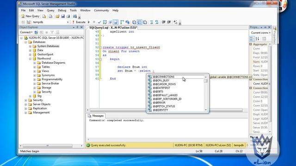The width and height of the screenshot is (296, 166).
Task: Click the Results to Text icon
Action: [x=134, y=22]
